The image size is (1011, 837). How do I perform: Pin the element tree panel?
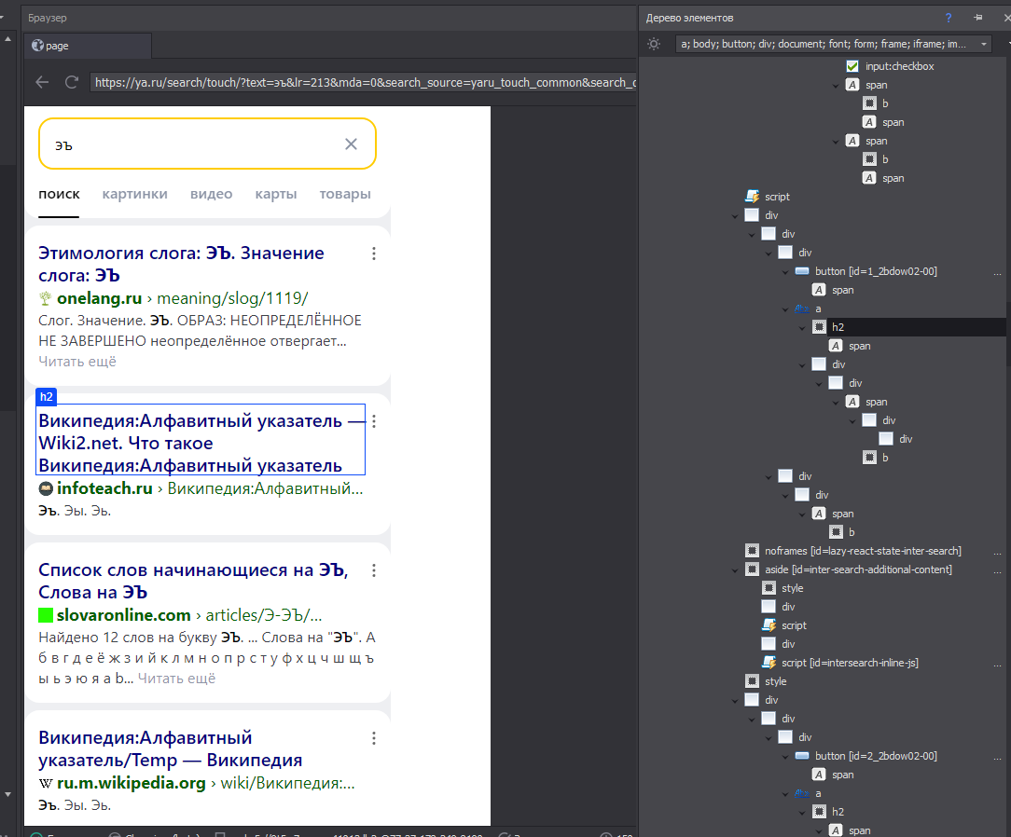tap(978, 18)
